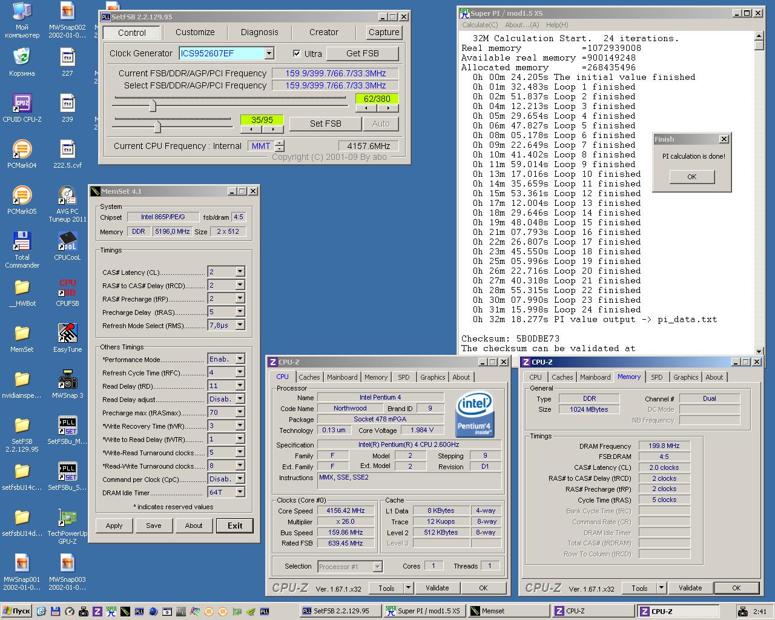Open the SetFSBu_M desktop icon

click(67, 430)
